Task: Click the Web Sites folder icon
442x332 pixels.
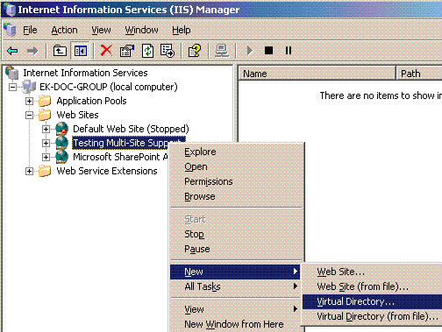Action: [x=45, y=115]
